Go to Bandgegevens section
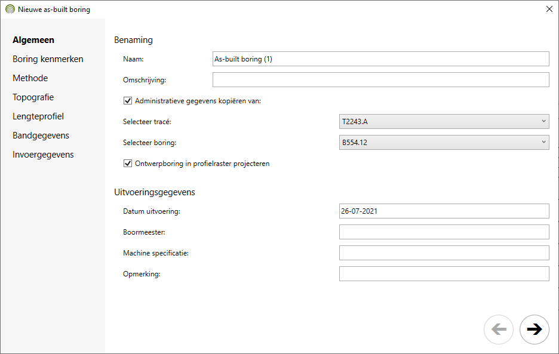Screen dimensions: 559x354 pyautogui.click(x=41, y=136)
